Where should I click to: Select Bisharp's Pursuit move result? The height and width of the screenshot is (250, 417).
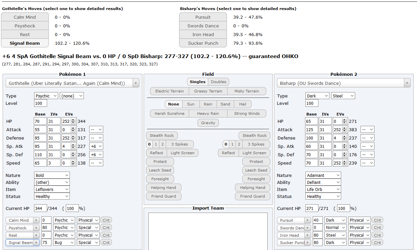203,17
